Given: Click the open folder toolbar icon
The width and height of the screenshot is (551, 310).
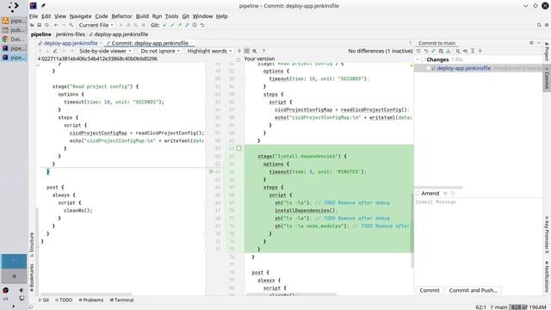Looking at the screenshot, I should pos(32,25).
